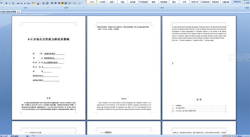This screenshot has height=137, width=250.
Task: Apply the 正文 style
Action: pyautogui.click(x=91, y=2)
